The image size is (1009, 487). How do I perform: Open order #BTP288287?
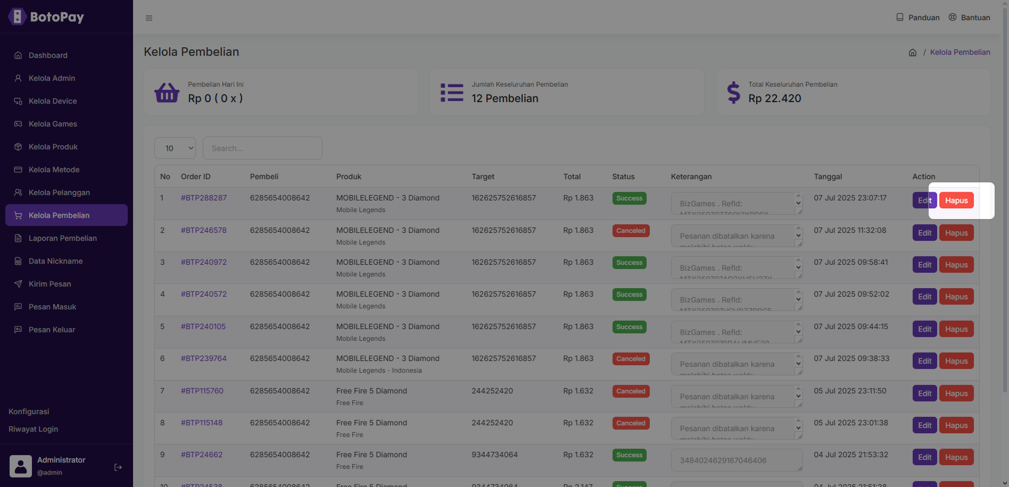pos(204,198)
